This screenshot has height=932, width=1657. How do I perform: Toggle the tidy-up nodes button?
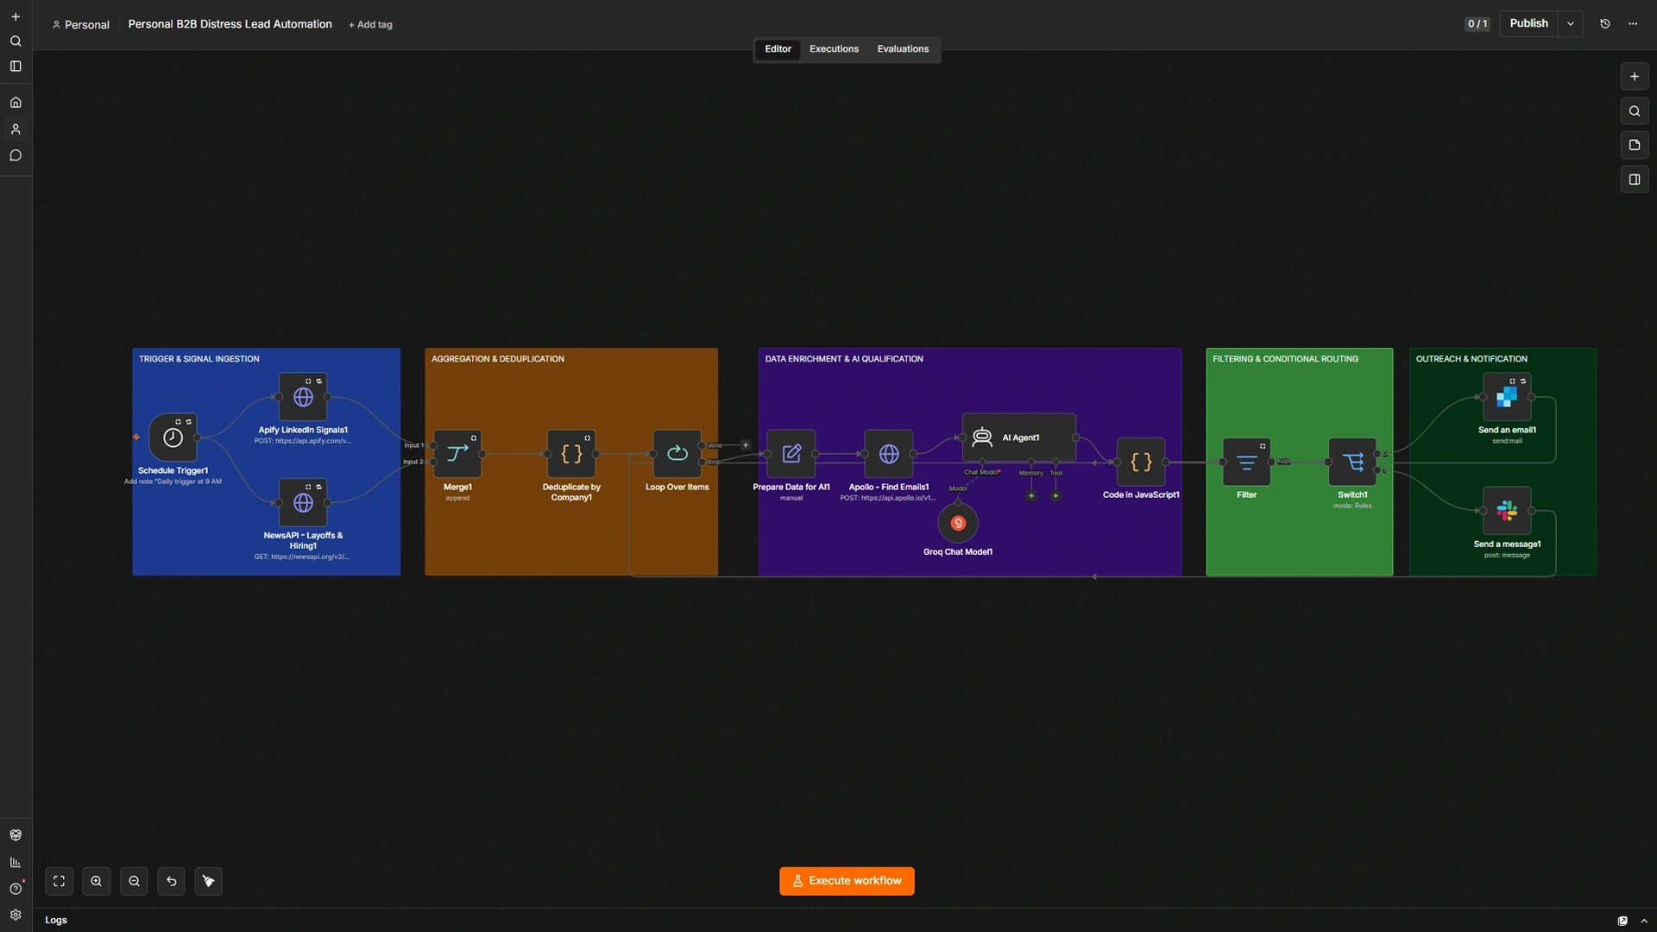209,881
